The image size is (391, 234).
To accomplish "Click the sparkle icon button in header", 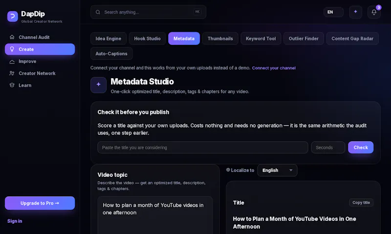I will tap(355, 12).
